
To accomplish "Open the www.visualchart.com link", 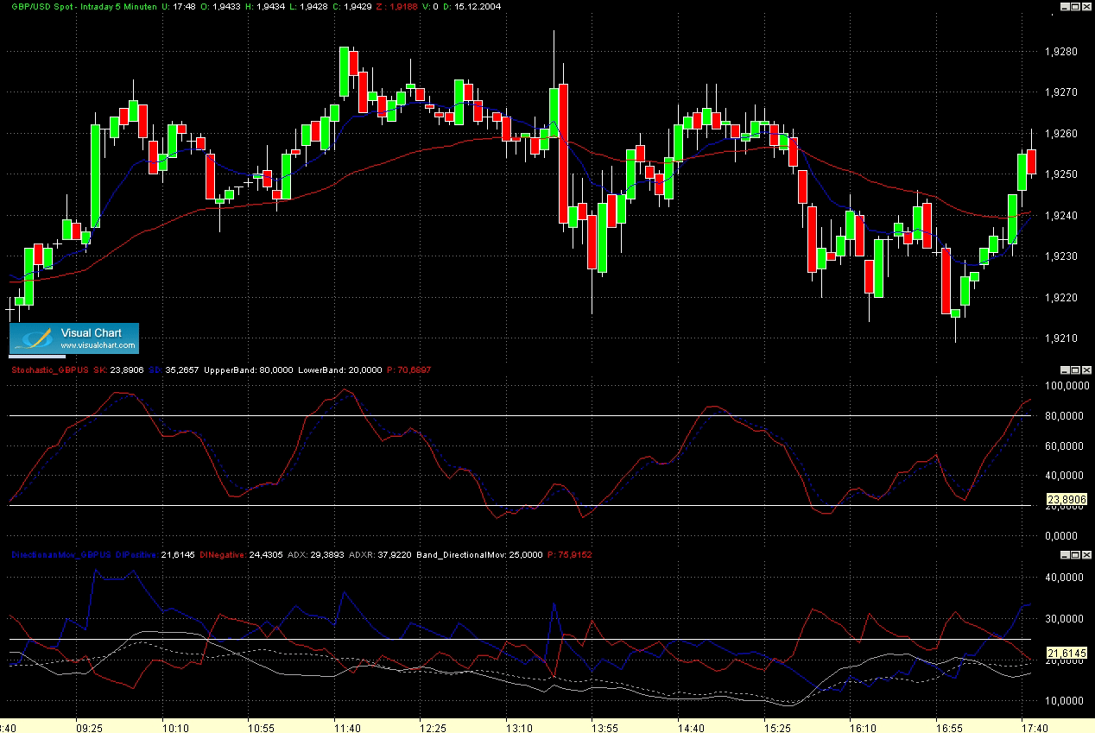I will coord(98,346).
